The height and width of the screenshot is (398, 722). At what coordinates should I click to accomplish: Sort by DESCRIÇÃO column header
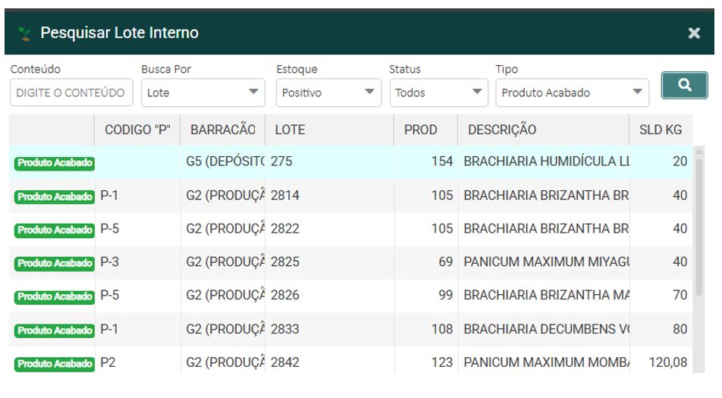point(502,130)
